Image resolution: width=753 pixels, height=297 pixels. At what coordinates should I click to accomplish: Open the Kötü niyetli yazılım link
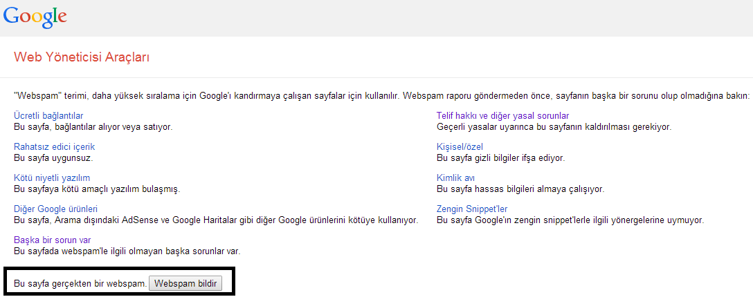coord(52,178)
